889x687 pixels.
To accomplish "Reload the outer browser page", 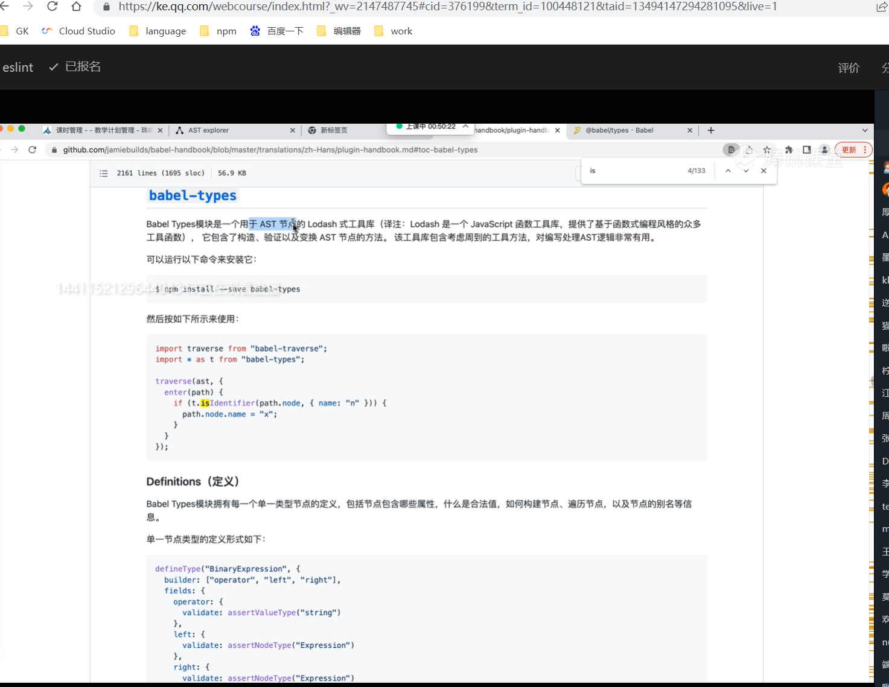I will pyautogui.click(x=53, y=7).
